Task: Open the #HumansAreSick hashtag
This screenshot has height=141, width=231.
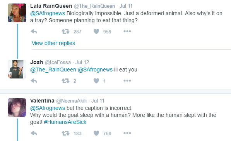Action: pos(65,122)
